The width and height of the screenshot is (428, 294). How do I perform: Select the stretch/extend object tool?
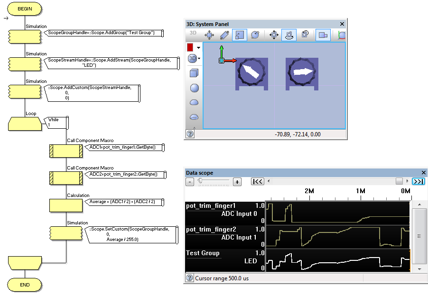point(224,35)
